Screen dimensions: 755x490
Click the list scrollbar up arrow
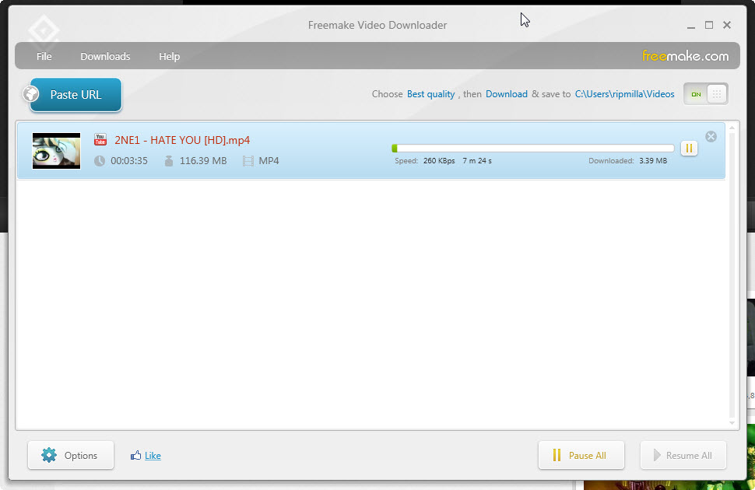click(x=732, y=128)
